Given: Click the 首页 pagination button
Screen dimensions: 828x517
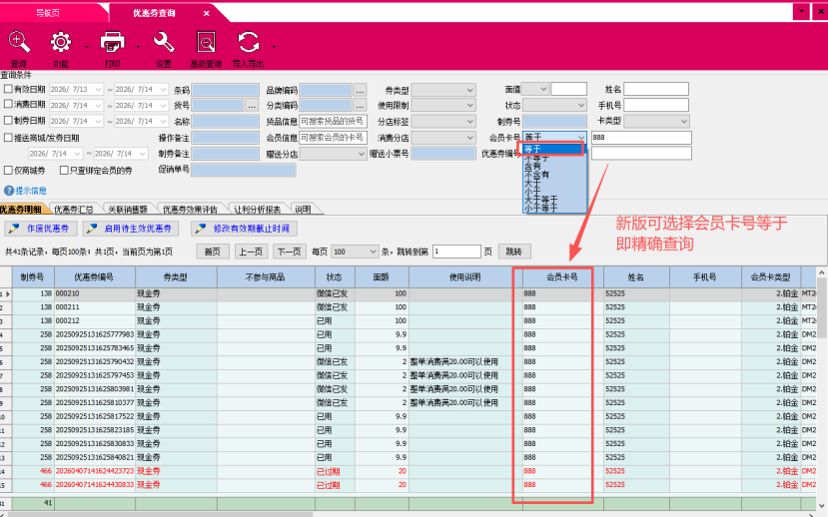Looking at the screenshot, I should point(213,252).
